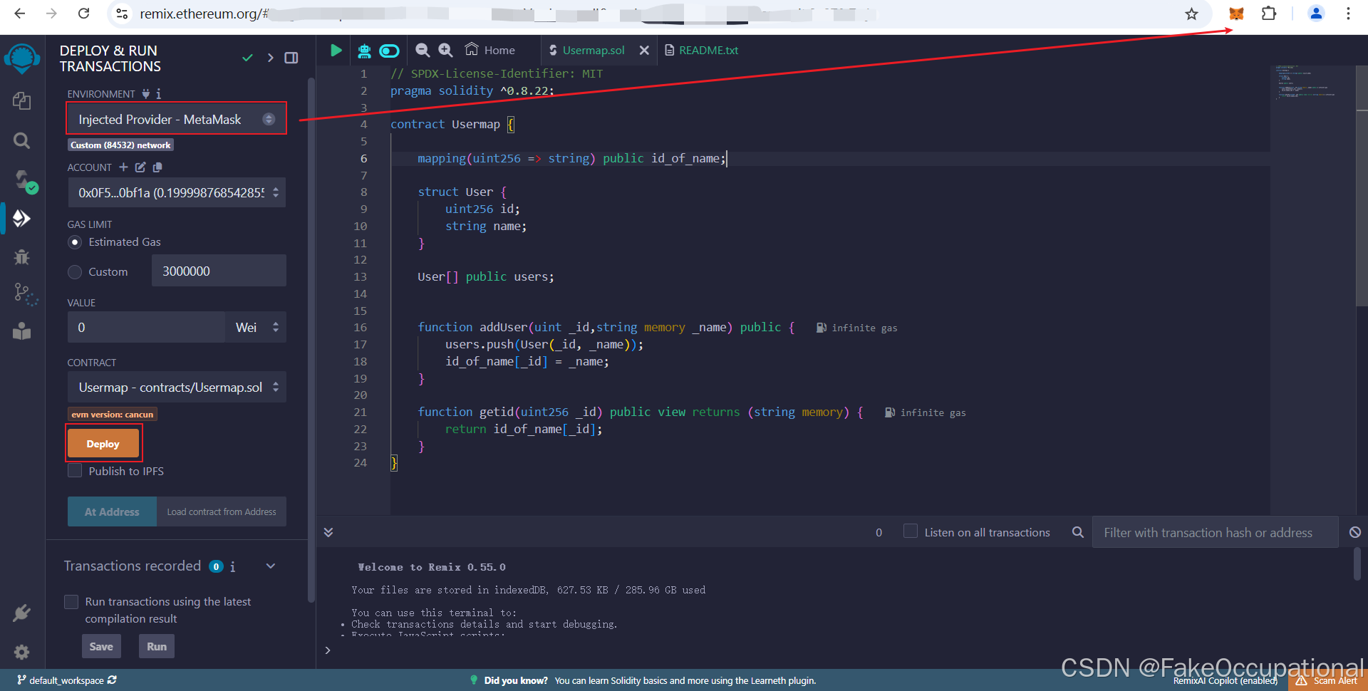
Task: Zoom out the editor font
Action: (x=423, y=50)
